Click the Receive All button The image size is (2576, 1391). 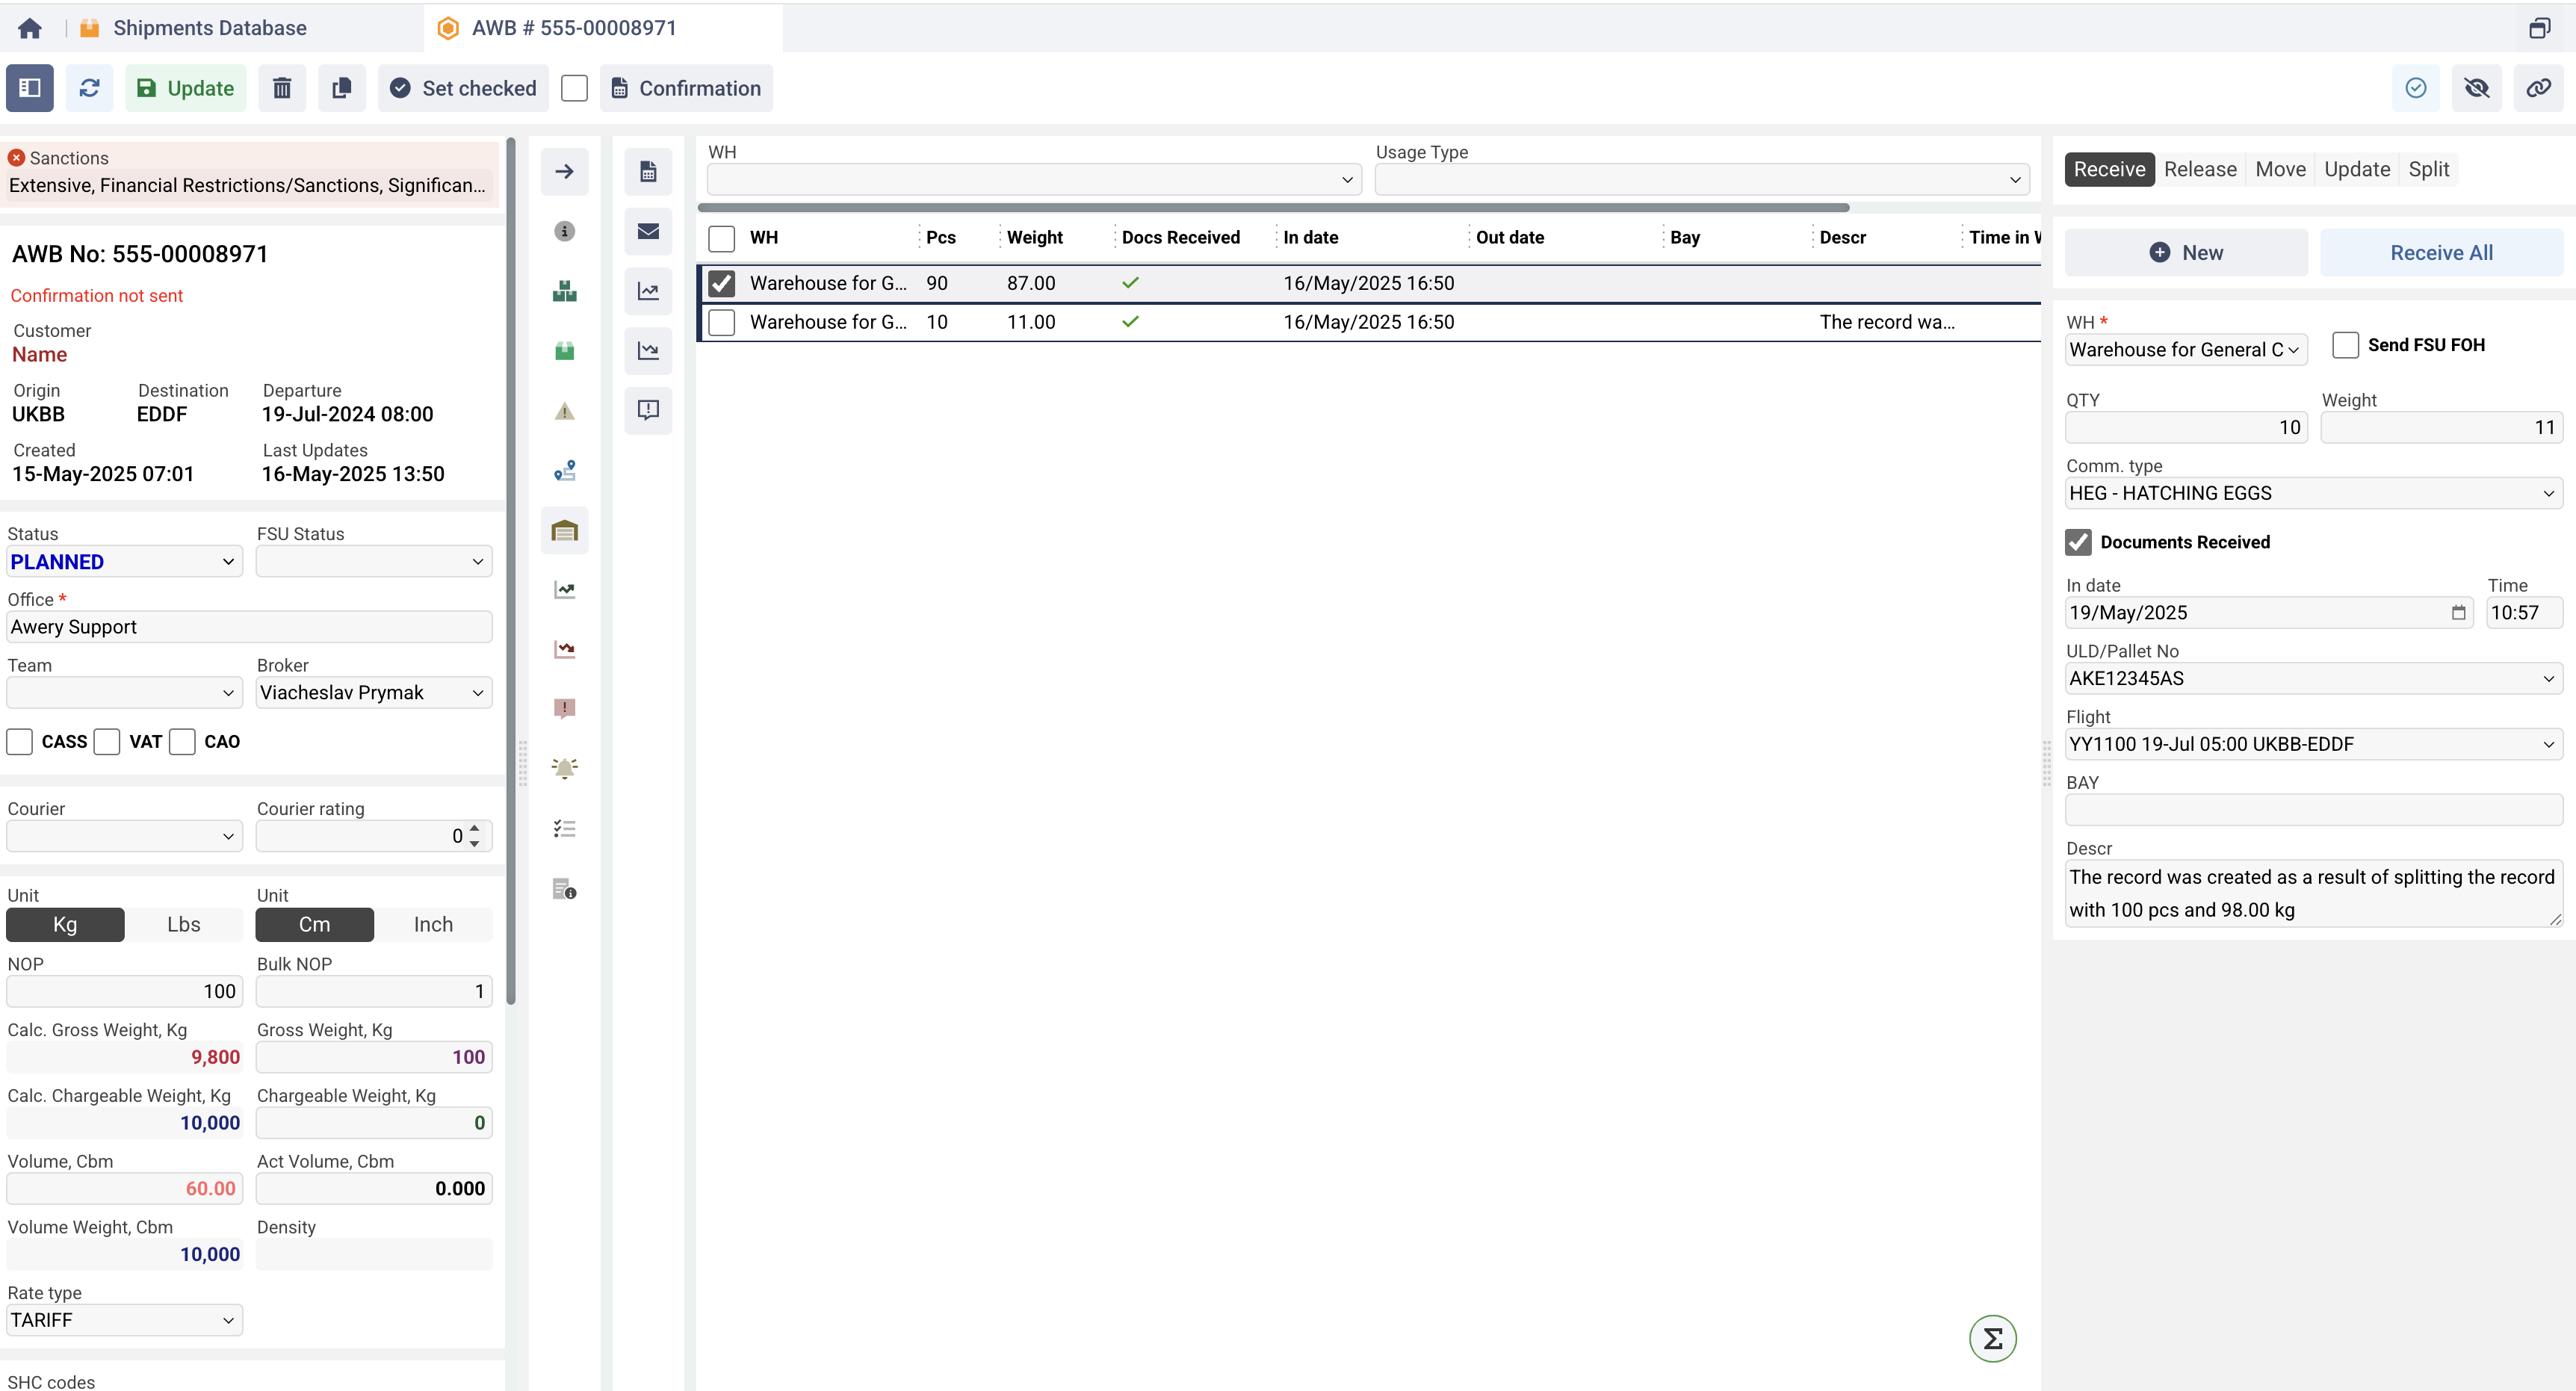(x=2441, y=253)
